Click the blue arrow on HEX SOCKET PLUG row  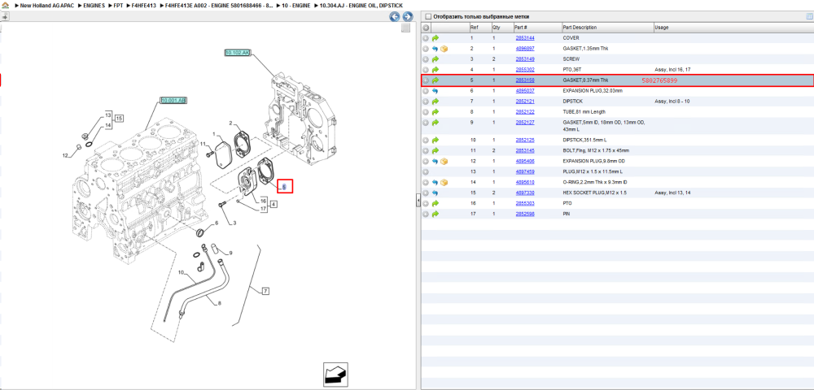435,193
